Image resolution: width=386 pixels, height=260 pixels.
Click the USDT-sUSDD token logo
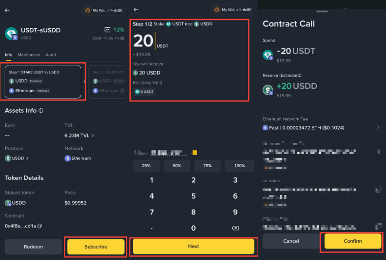pyautogui.click(x=11, y=34)
